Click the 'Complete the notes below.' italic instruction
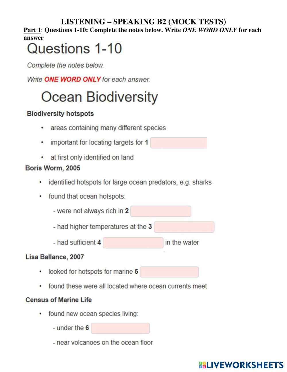 [x=65, y=65]
